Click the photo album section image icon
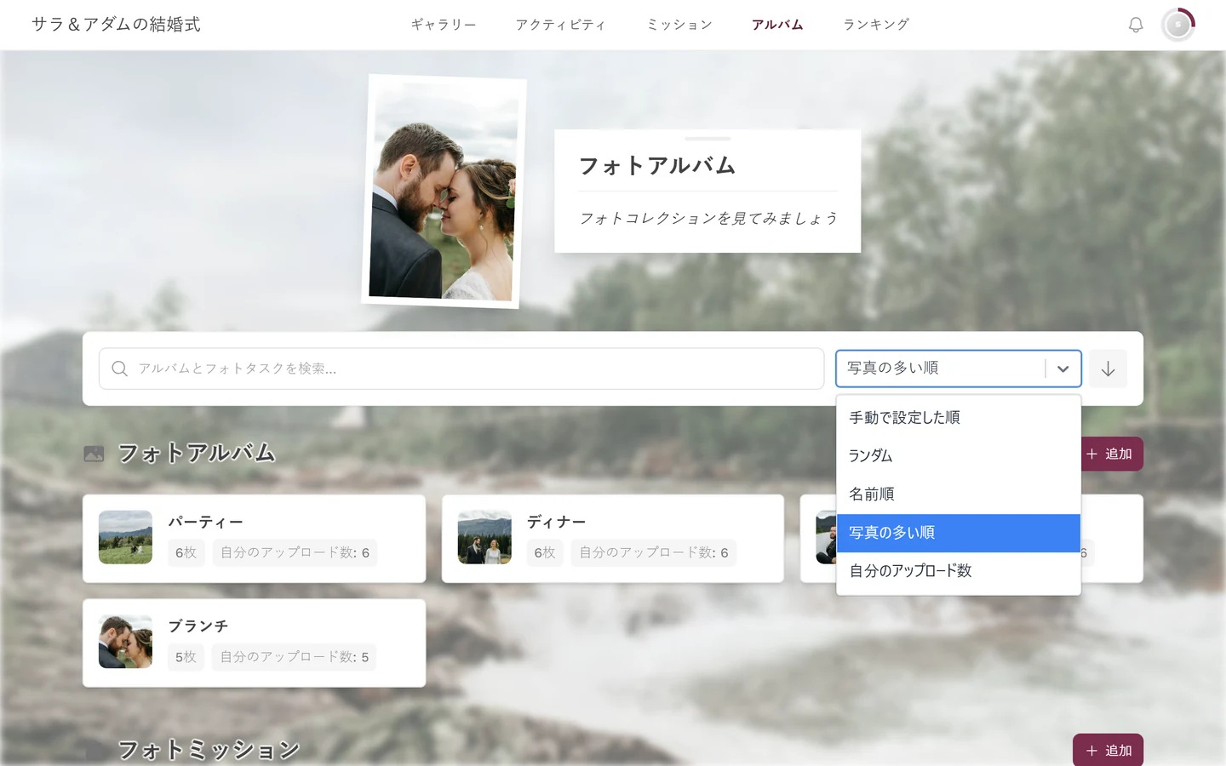Screen dimensions: 1226x766 pos(94,454)
